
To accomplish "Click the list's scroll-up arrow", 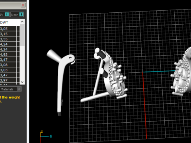I will (22, 21).
